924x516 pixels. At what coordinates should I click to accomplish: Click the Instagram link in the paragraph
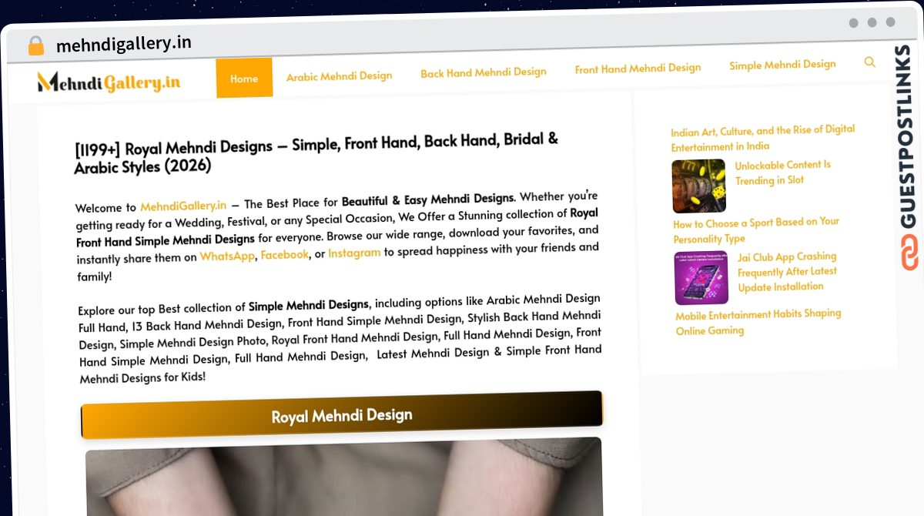[354, 253]
